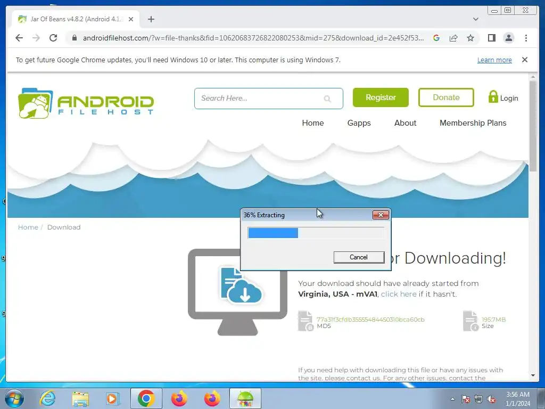Bookmark this page with the star icon
545x409 pixels.
coord(470,38)
